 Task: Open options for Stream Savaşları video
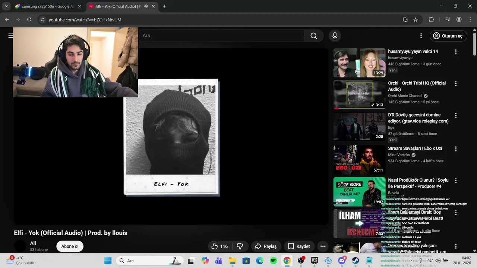tap(455, 149)
